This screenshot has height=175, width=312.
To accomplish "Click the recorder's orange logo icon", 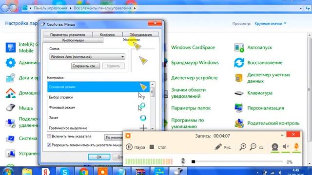I will tap(128, 136).
